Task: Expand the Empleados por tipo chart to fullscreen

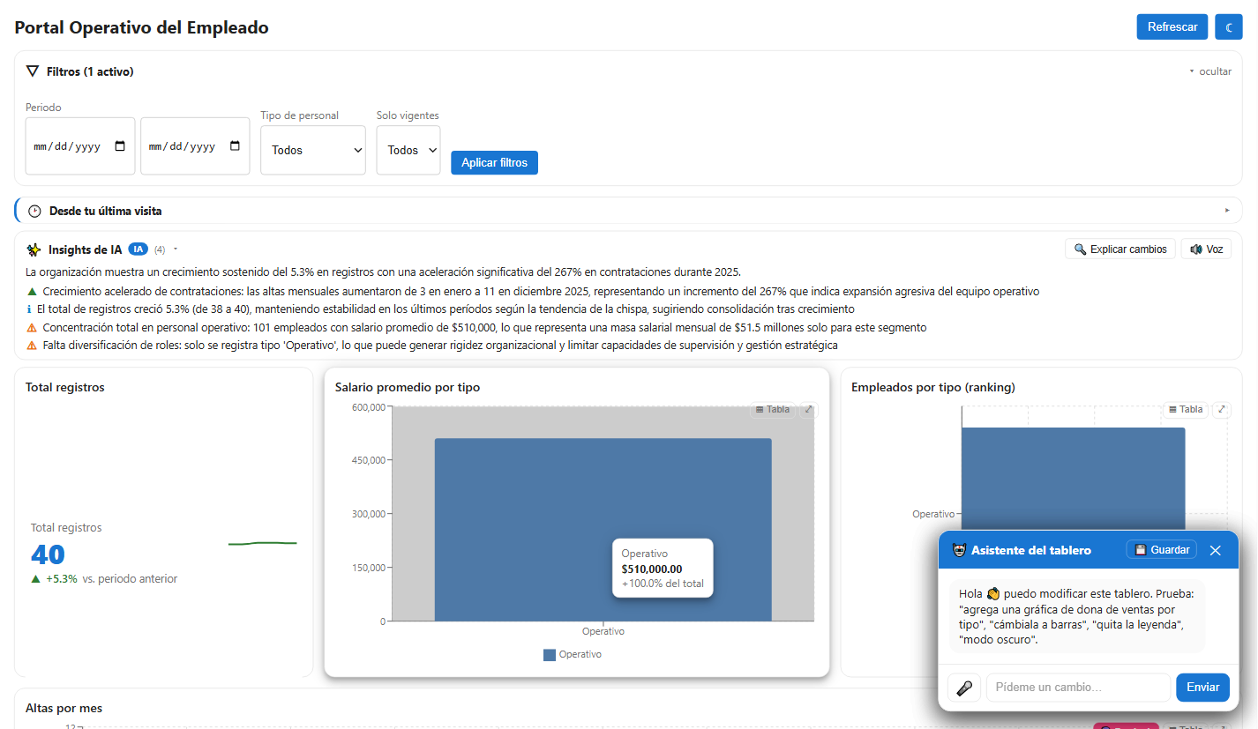Action: (x=1222, y=410)
